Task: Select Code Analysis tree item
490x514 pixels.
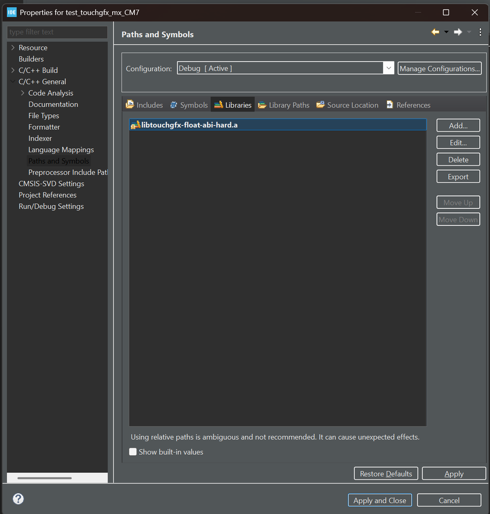Action: (51, 93)
